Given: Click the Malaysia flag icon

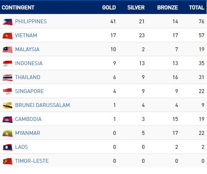Looking at the screenshot, I should tap(7, 50).
